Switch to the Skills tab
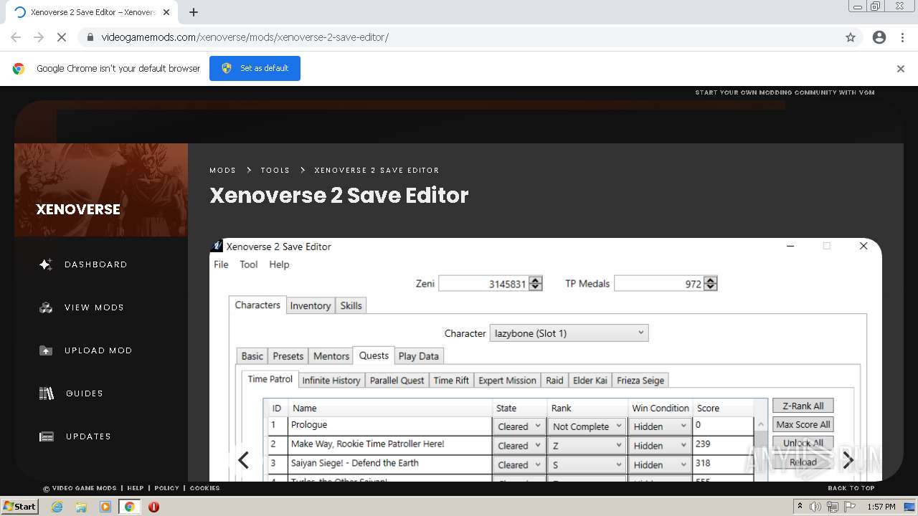918x516 pixels. point(351,305)
